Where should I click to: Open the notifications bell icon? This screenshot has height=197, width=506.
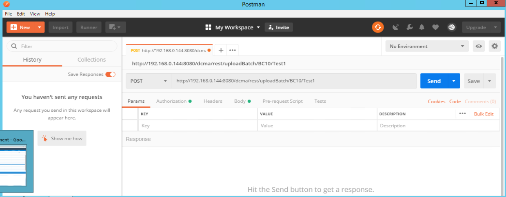coord(422,27)
